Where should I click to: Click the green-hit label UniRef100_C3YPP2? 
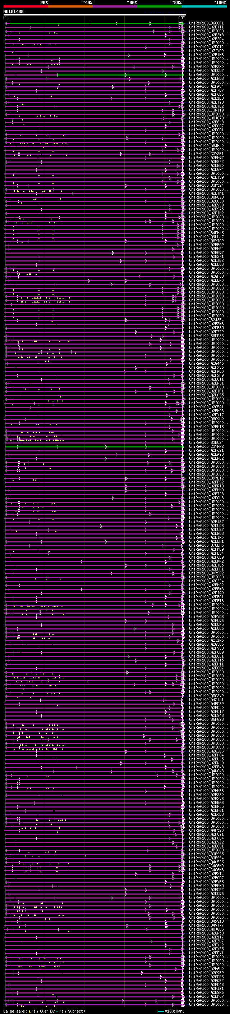click(x=206, y=446)
